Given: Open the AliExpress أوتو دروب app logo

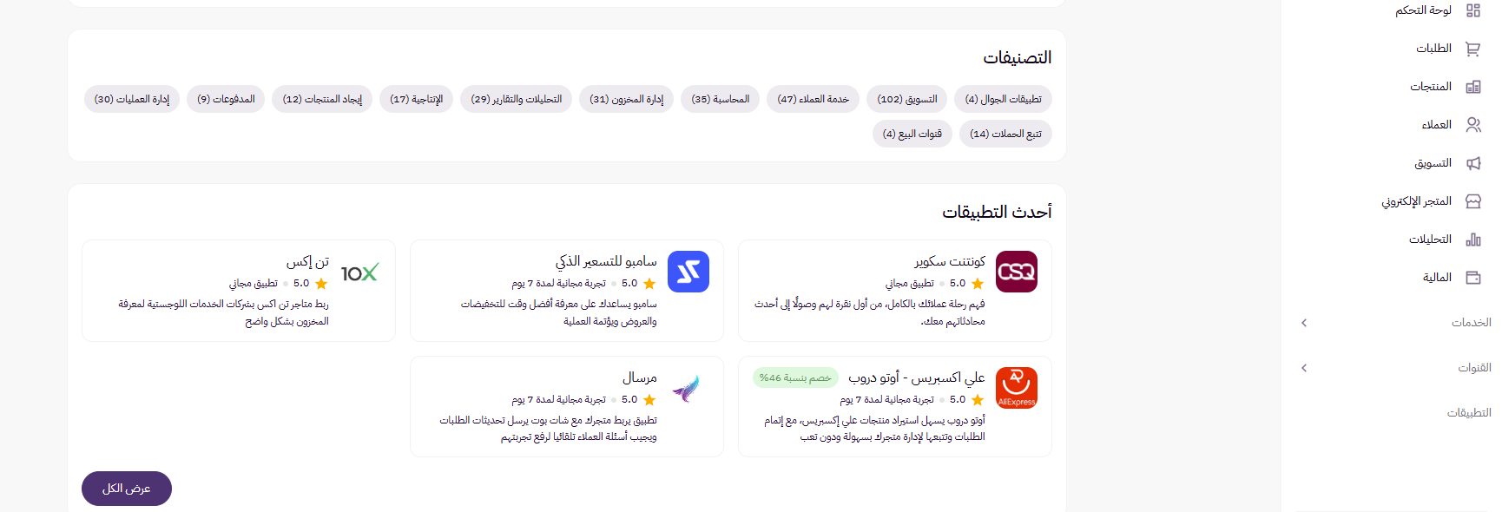Looking at the screenshot, I should [1017, 388].
